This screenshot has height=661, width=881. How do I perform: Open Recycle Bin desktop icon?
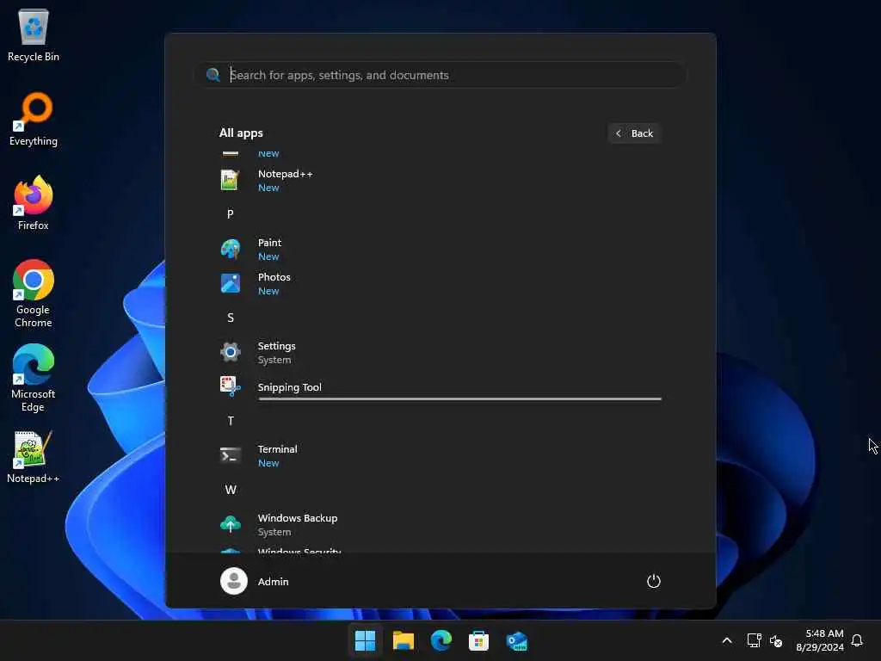(34, 34)
